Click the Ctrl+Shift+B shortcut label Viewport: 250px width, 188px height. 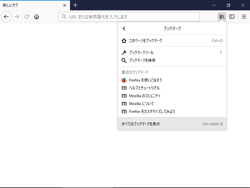(x=212, y=124)
